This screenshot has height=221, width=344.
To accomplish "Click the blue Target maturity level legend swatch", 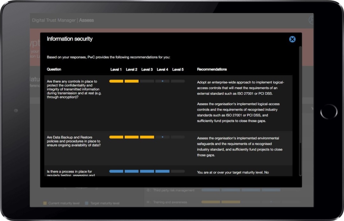I will coord(87,203).
